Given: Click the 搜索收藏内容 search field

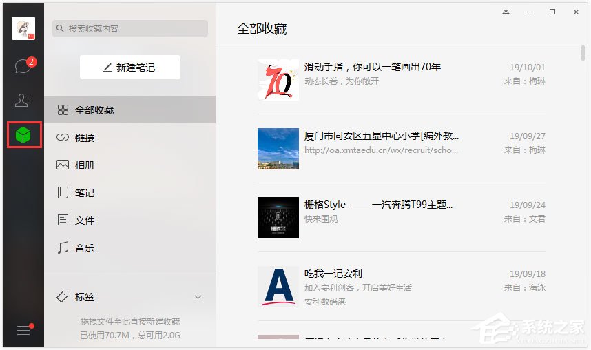Looking at the screenshot, I should pos(134,28).
